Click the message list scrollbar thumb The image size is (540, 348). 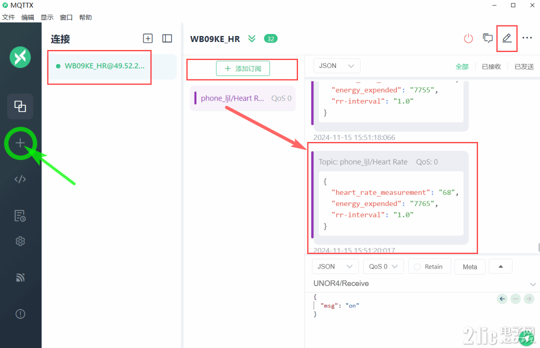click(x=538, y=247)
